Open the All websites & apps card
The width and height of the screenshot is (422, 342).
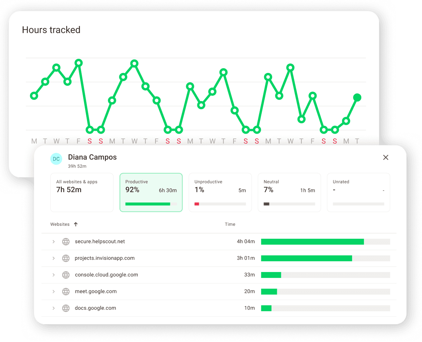click(x=82, y=192)
